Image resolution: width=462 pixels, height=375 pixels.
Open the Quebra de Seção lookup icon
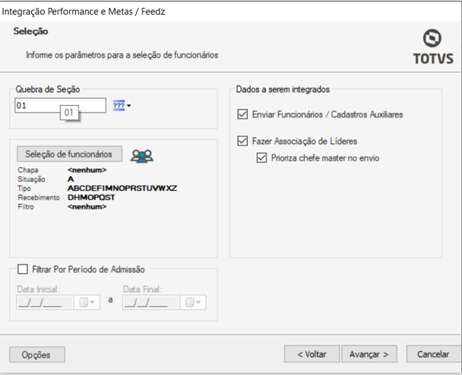pyautogui.click(x=122, y=105)
